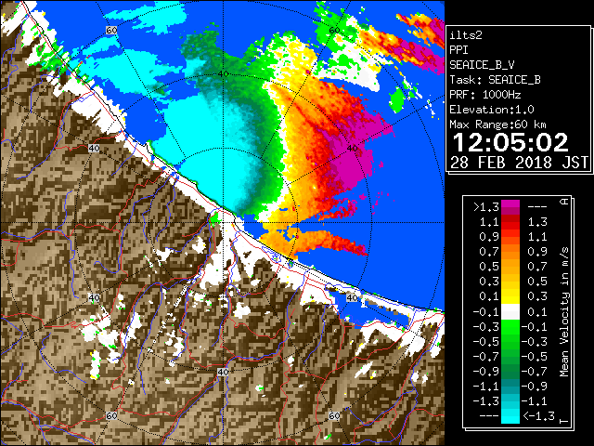Image resolution: width=594 pixels, height=446 pixels.
Task: Click the '60' range label in the southeast terrain
Action: pyautogui.click(x=334, y=415)
